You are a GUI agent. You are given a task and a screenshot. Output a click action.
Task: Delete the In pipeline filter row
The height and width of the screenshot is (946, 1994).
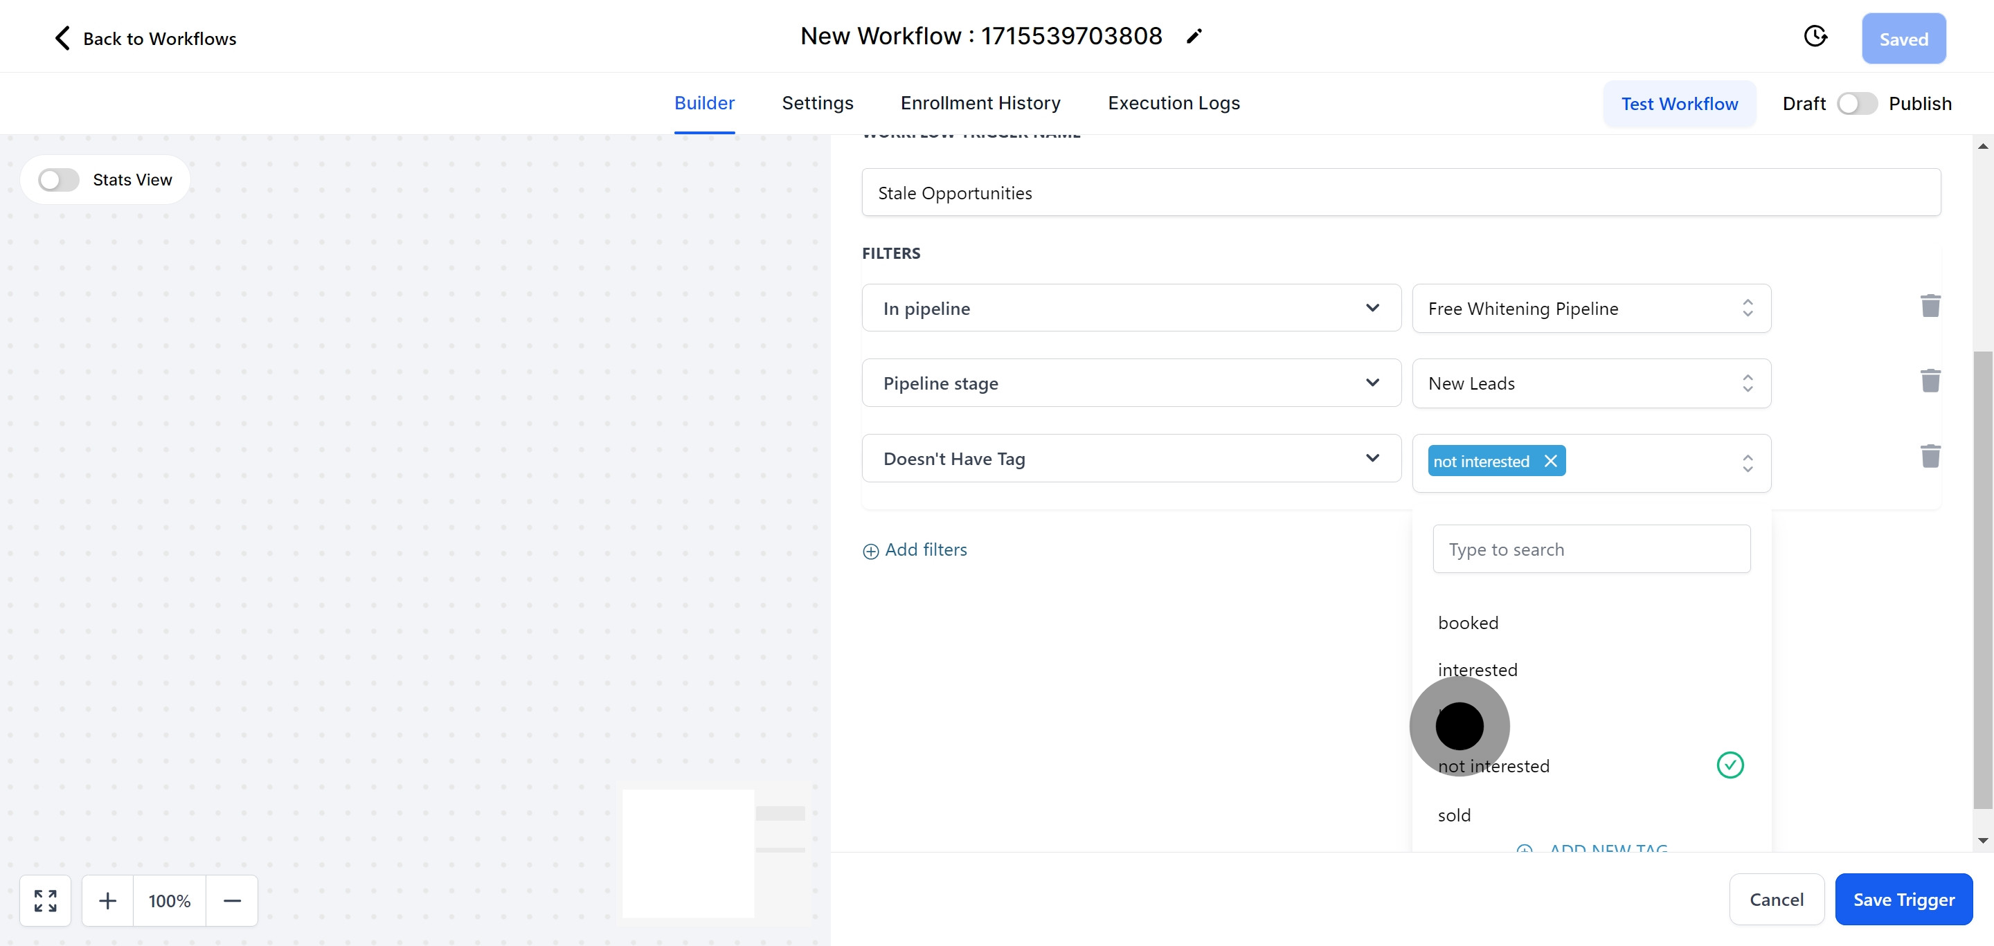[1930, 307]
